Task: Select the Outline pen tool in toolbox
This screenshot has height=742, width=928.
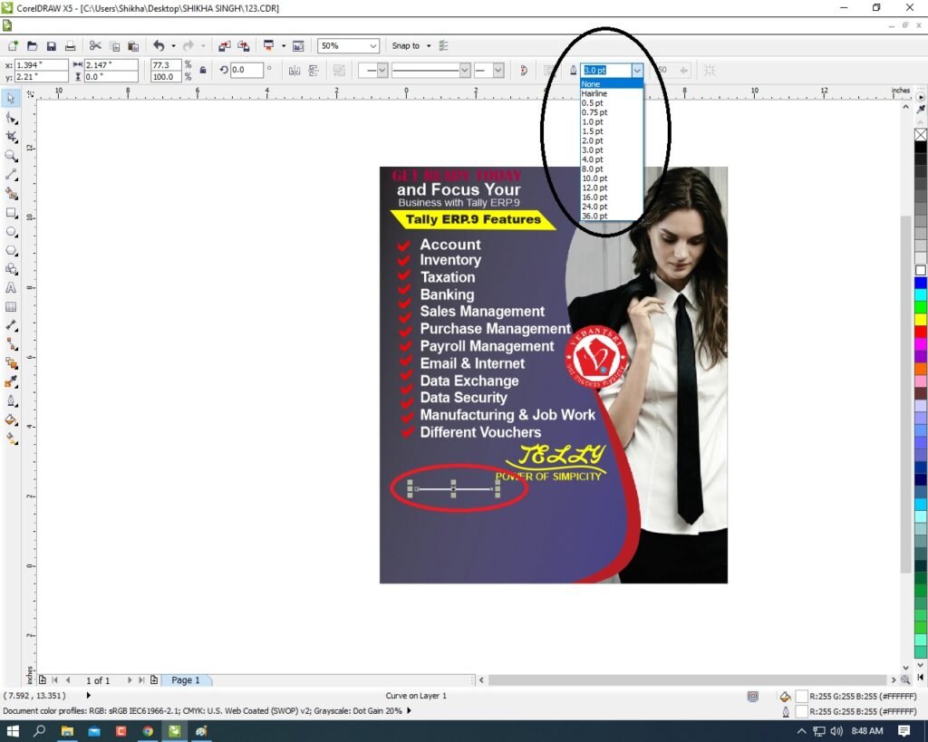Action: point(11,401)
